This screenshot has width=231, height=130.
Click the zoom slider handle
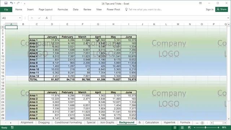coord(205,127)
